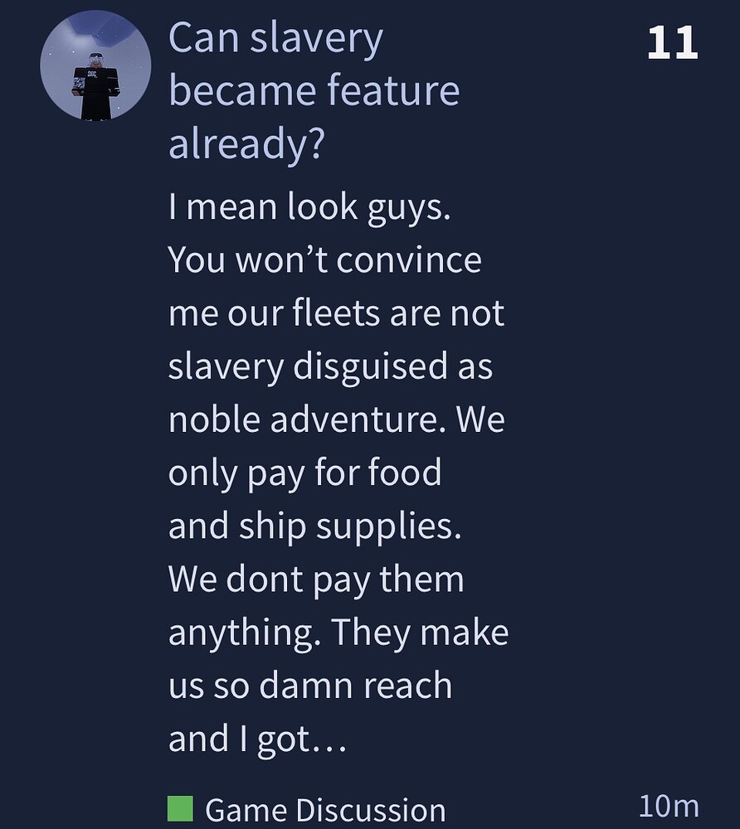
Task: Click the 10m activity timestamp
Action: [x=669, y=805]
